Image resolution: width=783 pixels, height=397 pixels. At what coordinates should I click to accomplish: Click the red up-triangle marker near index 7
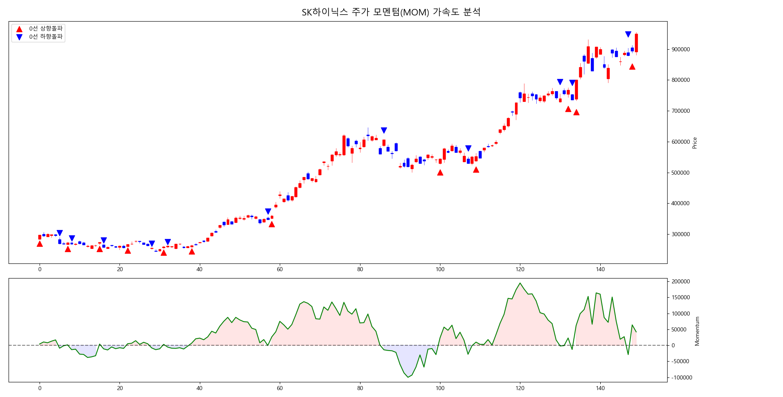68,249
